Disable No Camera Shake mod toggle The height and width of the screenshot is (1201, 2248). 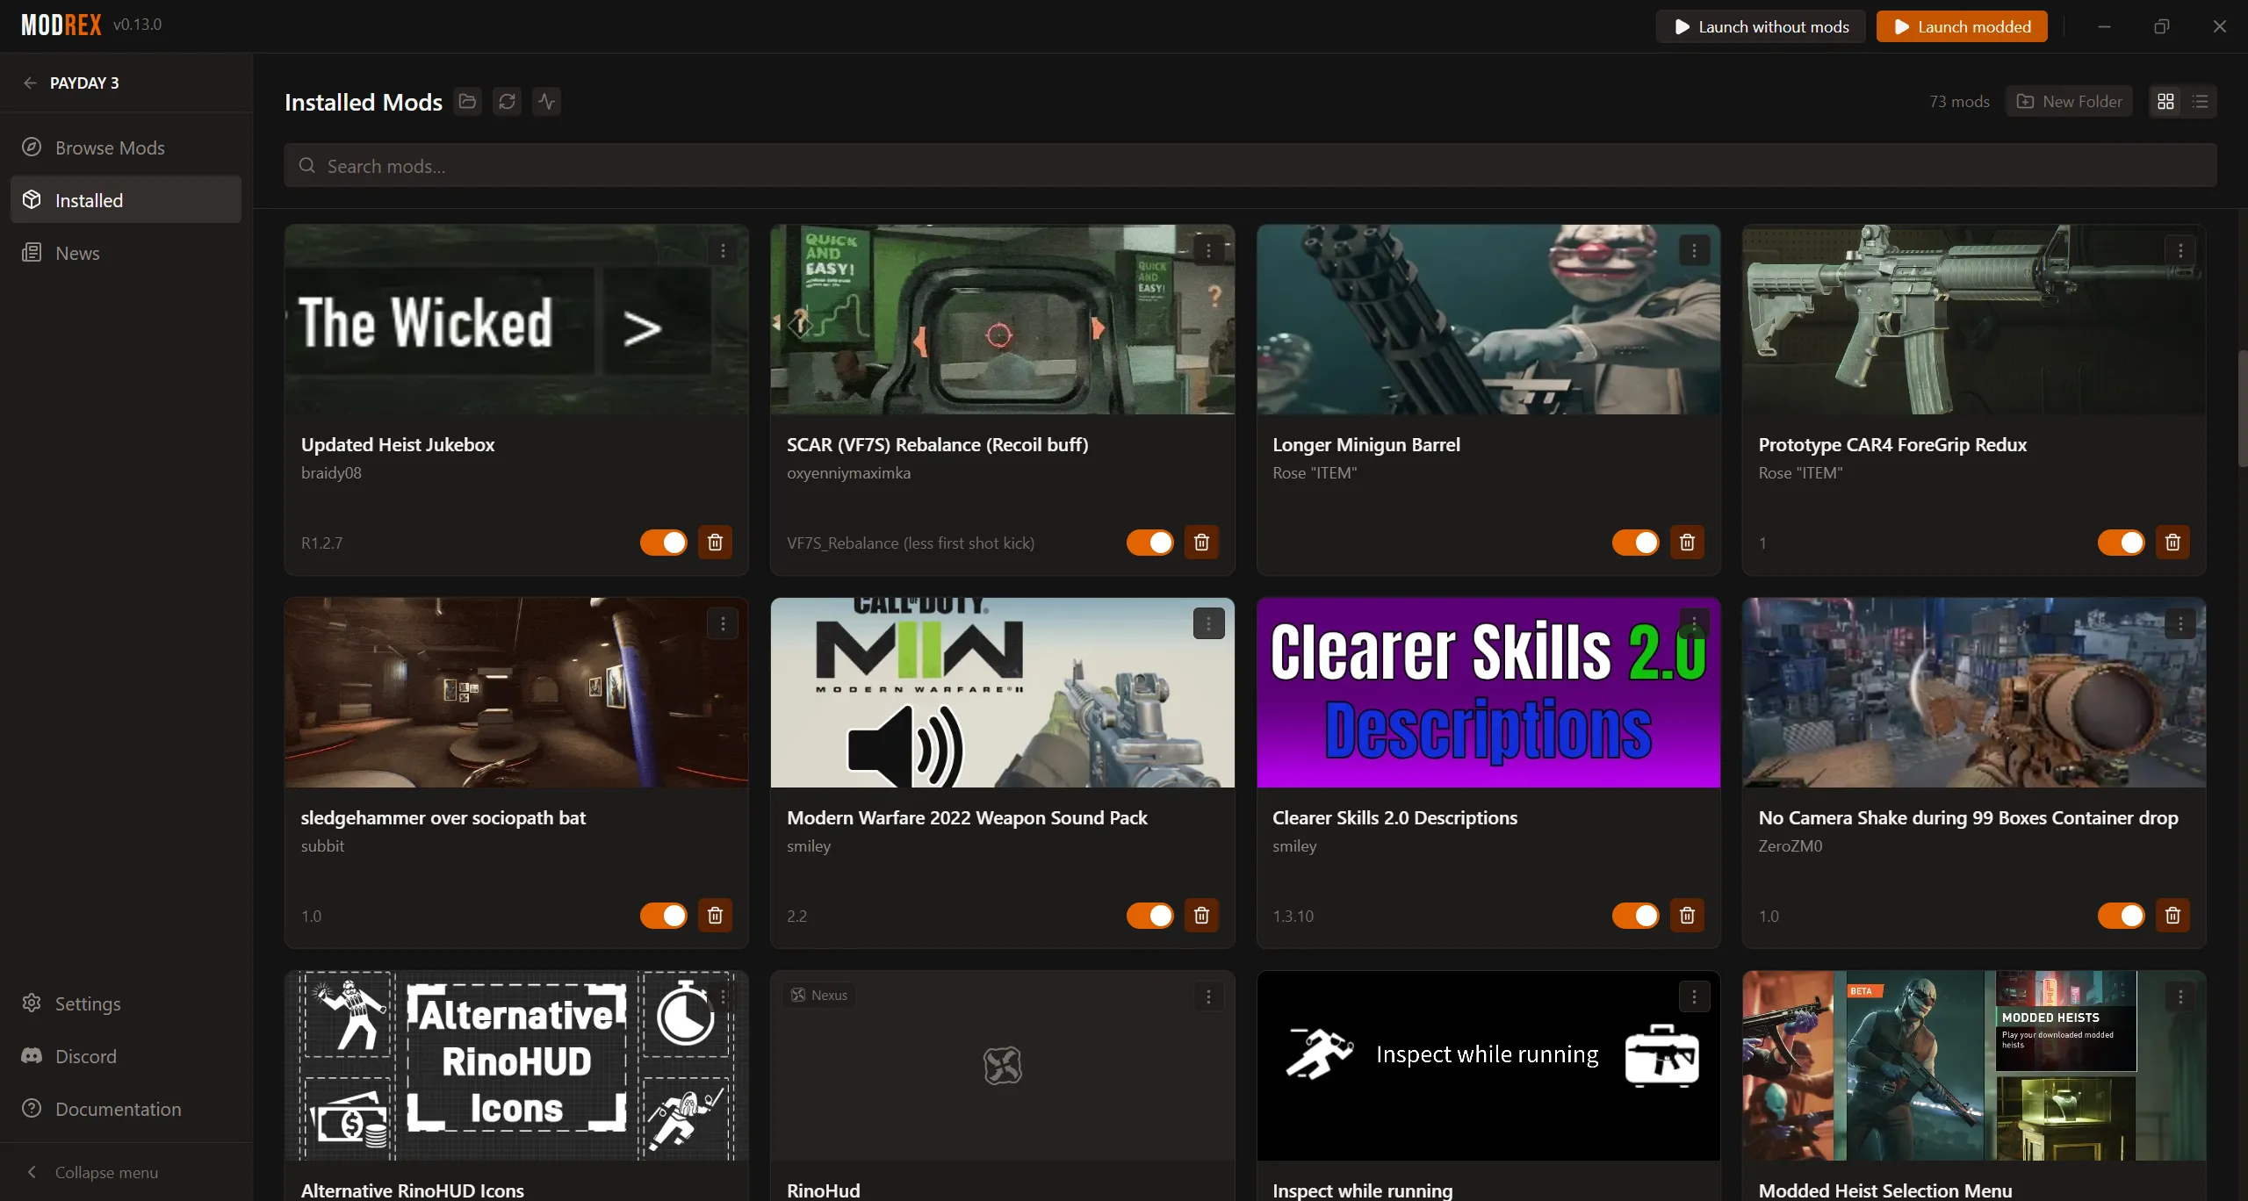(2122, 916)
